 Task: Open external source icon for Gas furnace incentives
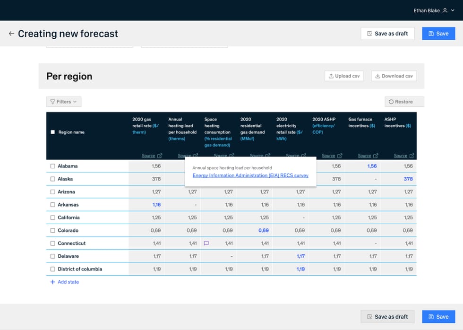[376, 156]
